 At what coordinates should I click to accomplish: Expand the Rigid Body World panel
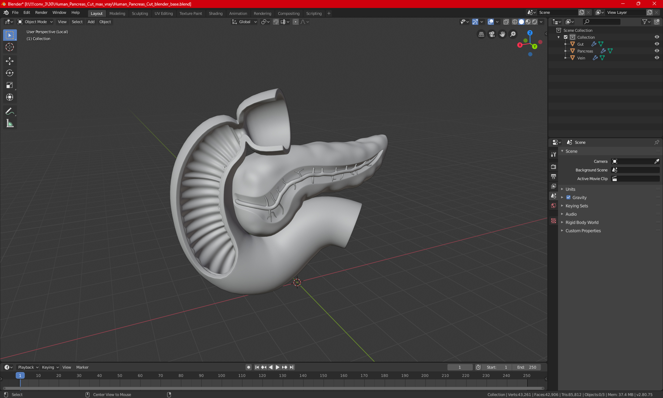[x=582, y=222]
